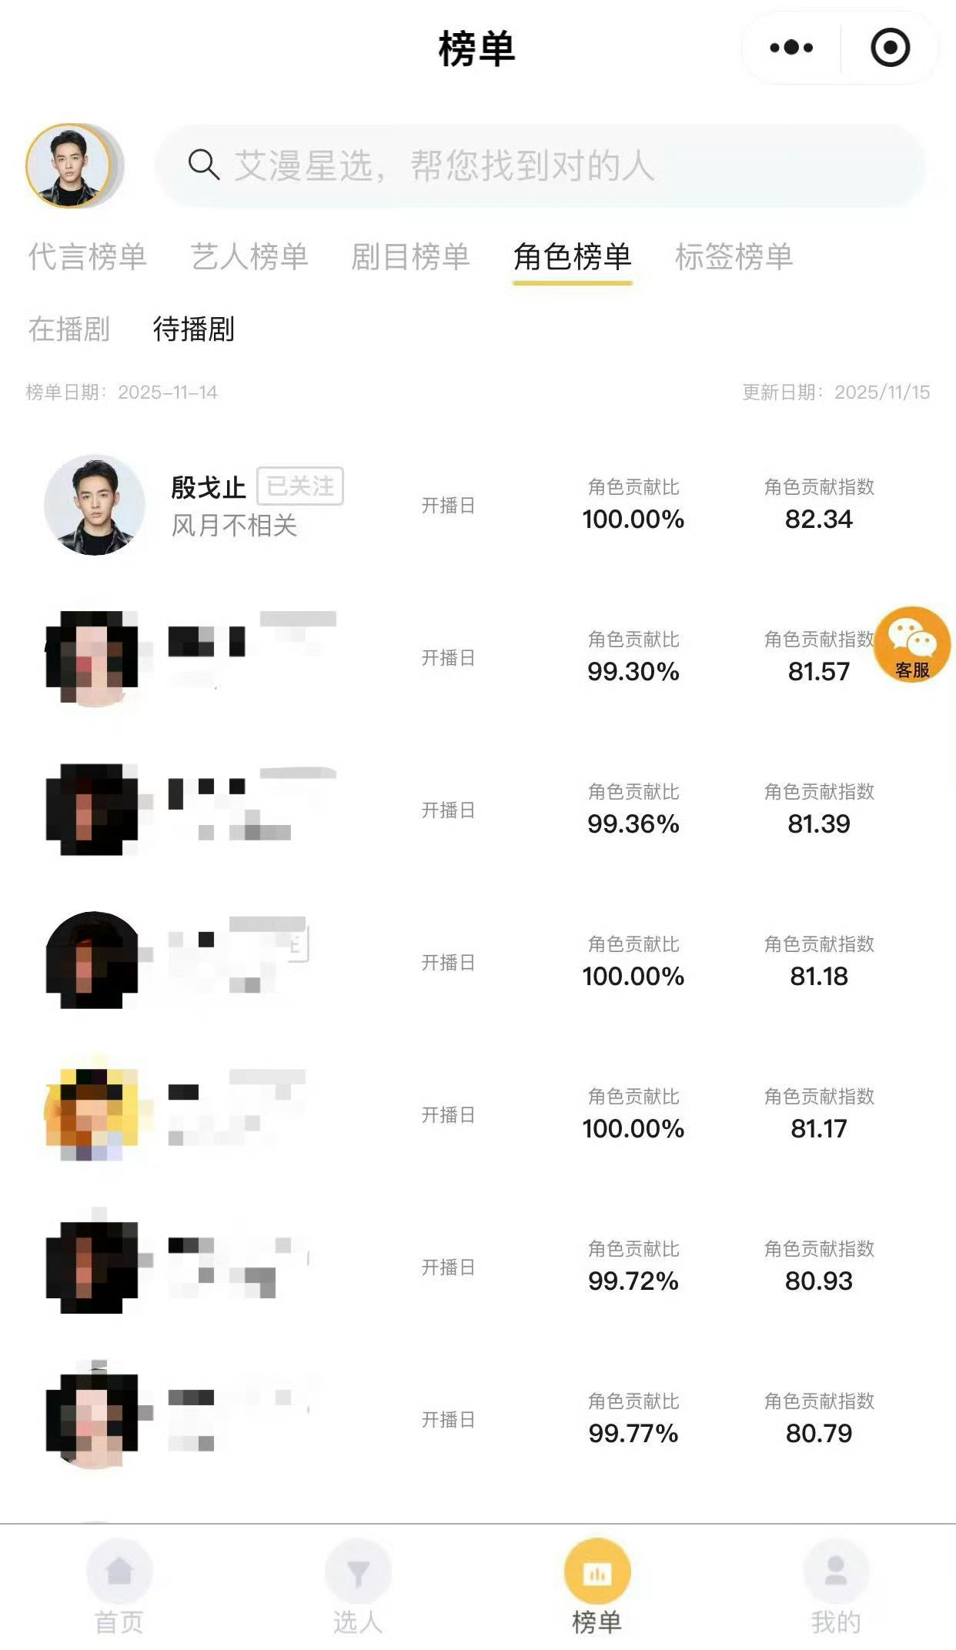This screenshot has width=956, height=1650.
Task: Open the 剧目榜单 tab
Action: tap(410, 256)
